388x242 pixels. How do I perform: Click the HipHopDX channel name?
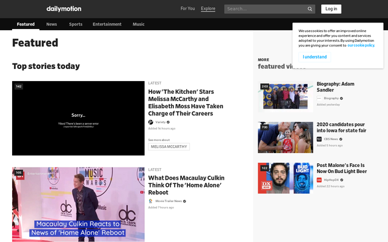332,180
